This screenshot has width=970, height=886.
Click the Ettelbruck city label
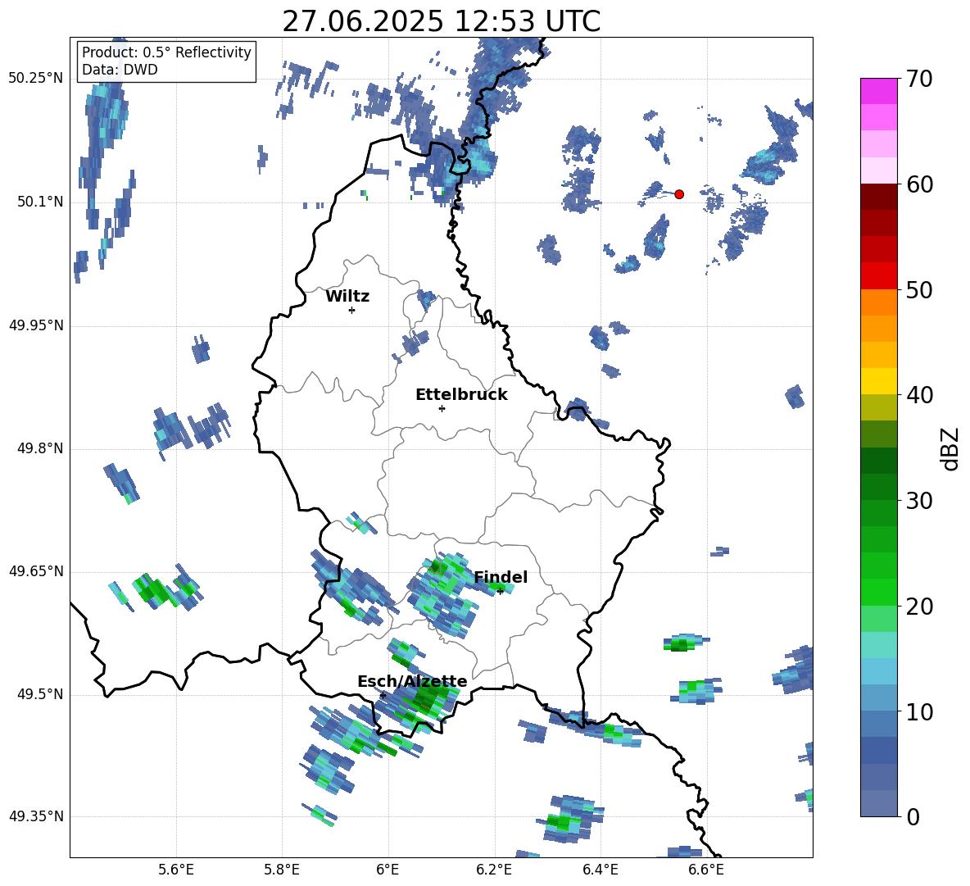point(461,395)
